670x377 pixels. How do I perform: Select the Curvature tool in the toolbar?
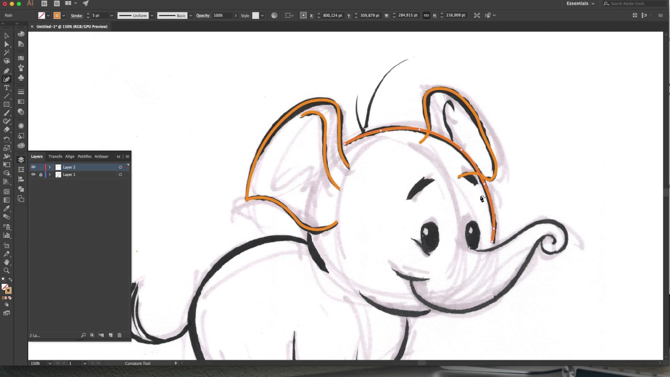tap(6, 79)
